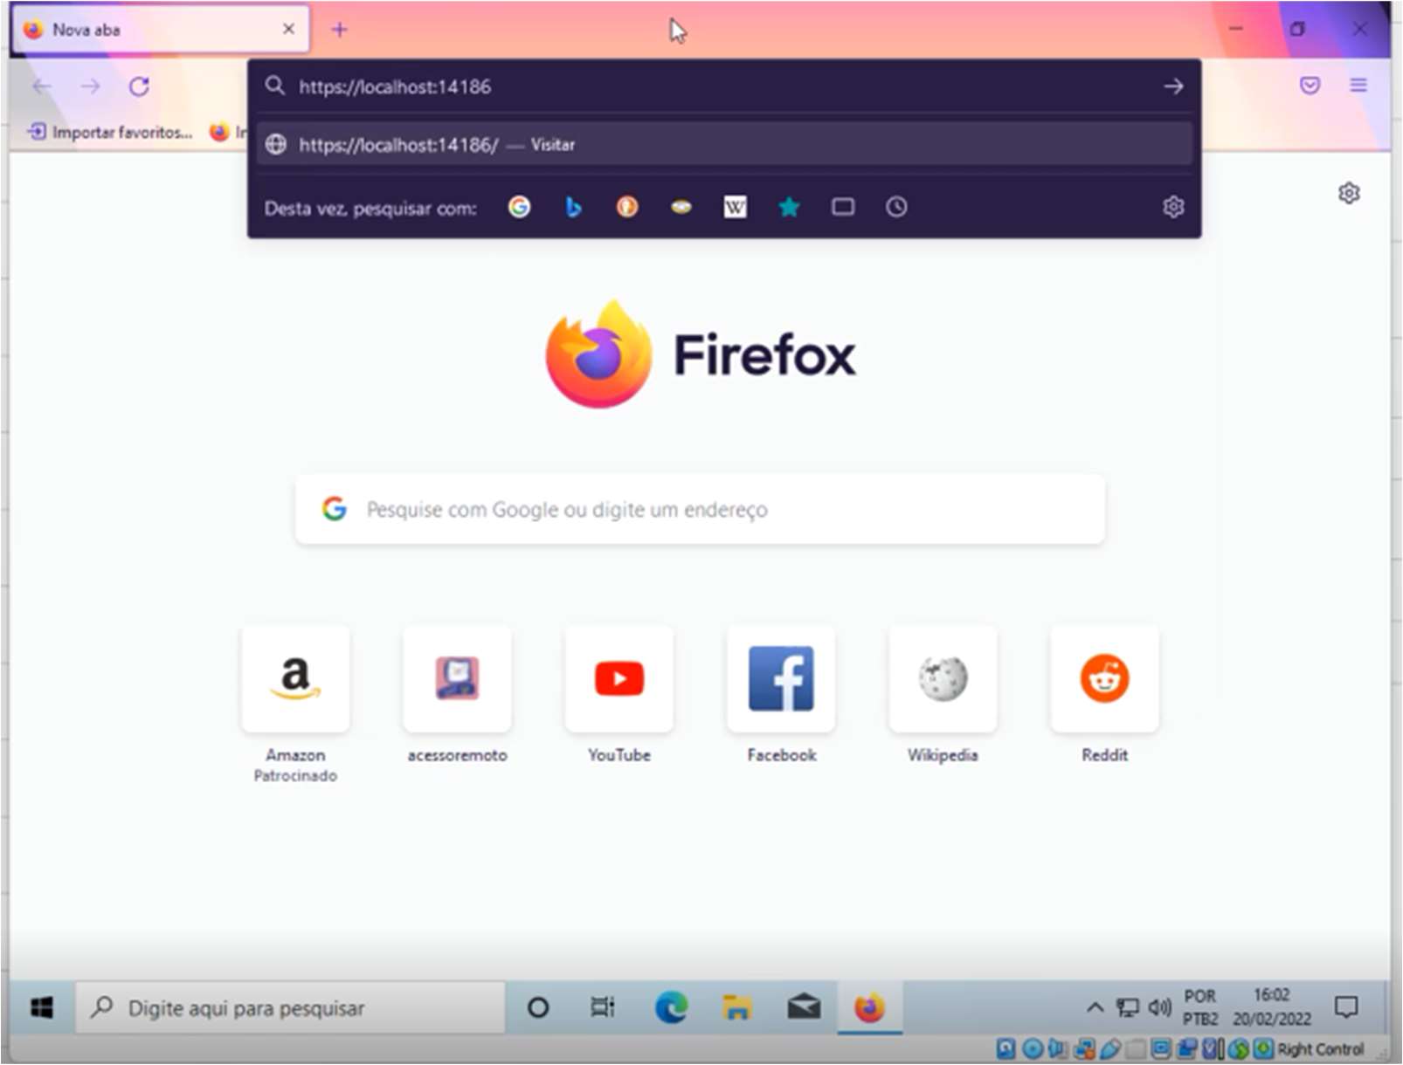Click Importar favoritos bookmark
This screenshot has height=1065, width=1403.
tap(110, 132)
